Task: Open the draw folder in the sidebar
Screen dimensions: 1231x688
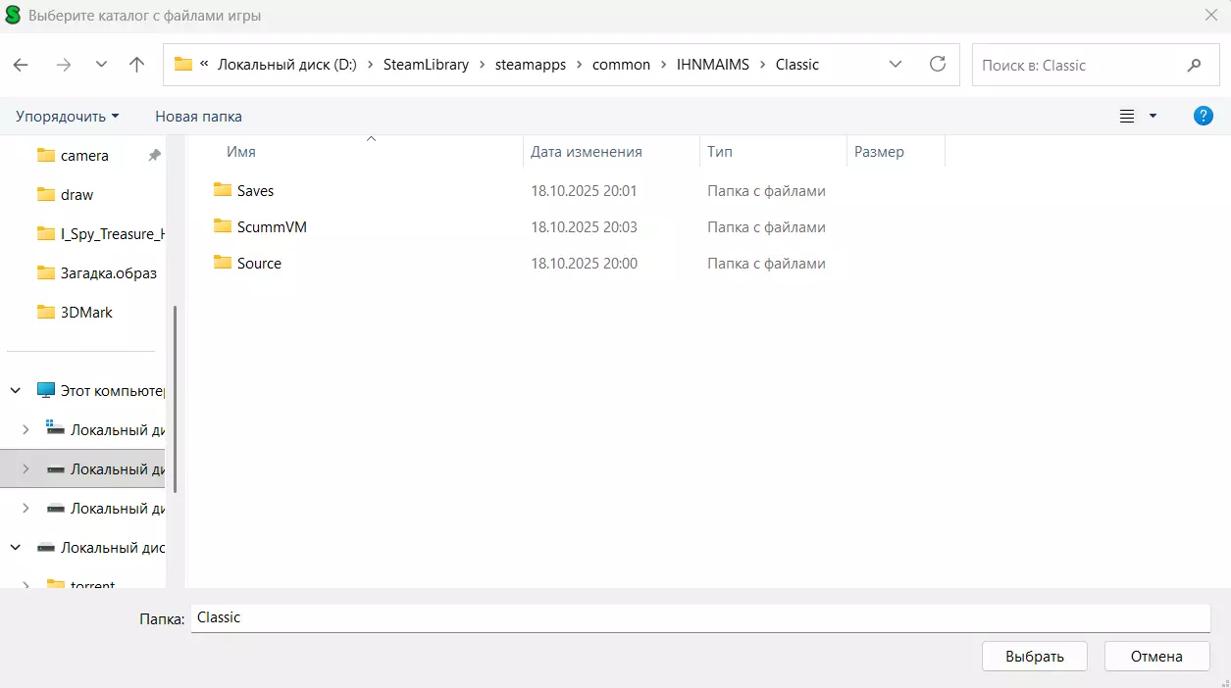Action: [77, 195]
